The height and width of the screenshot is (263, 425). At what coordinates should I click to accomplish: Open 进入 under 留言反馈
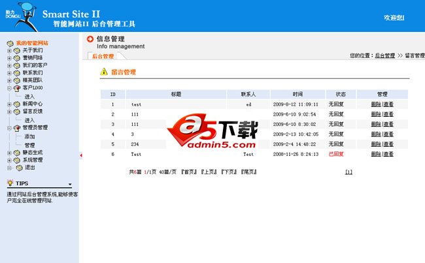pos(29,120)
